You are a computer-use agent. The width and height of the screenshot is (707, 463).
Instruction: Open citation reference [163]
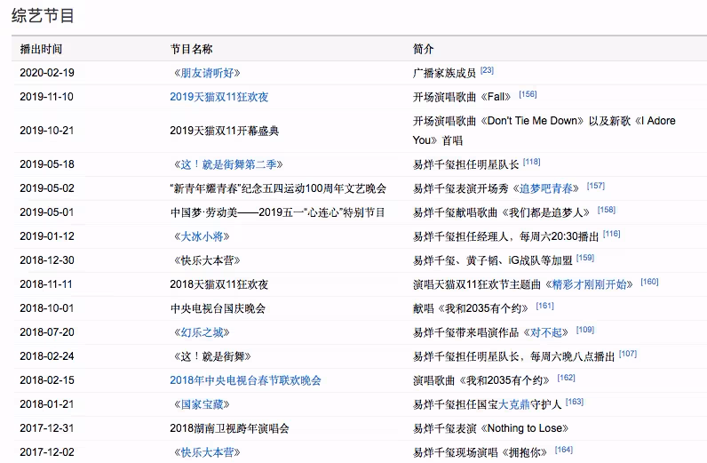[x=575, y=402]
